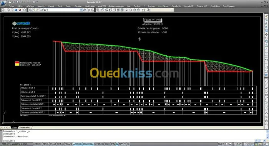
Task: Disable ACCROBJ object snap in status bar
Action: [x=78, y=144]
